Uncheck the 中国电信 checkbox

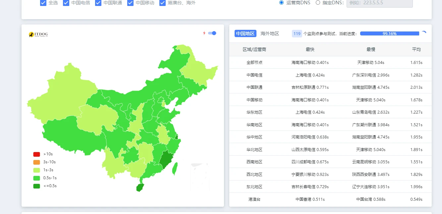(66, 3)
